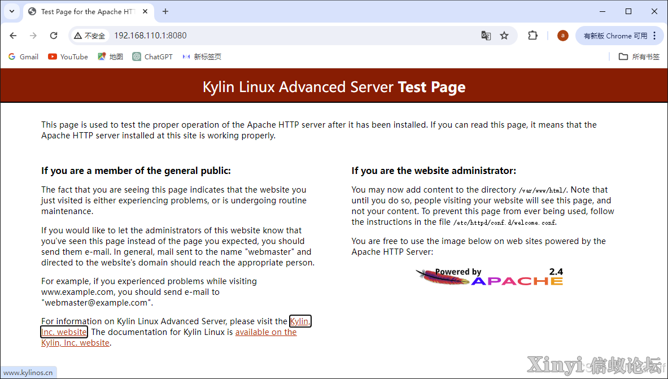Bookmark this page with the star icon
Viewport: 668px width, 379px height.
tap(504, 36)
